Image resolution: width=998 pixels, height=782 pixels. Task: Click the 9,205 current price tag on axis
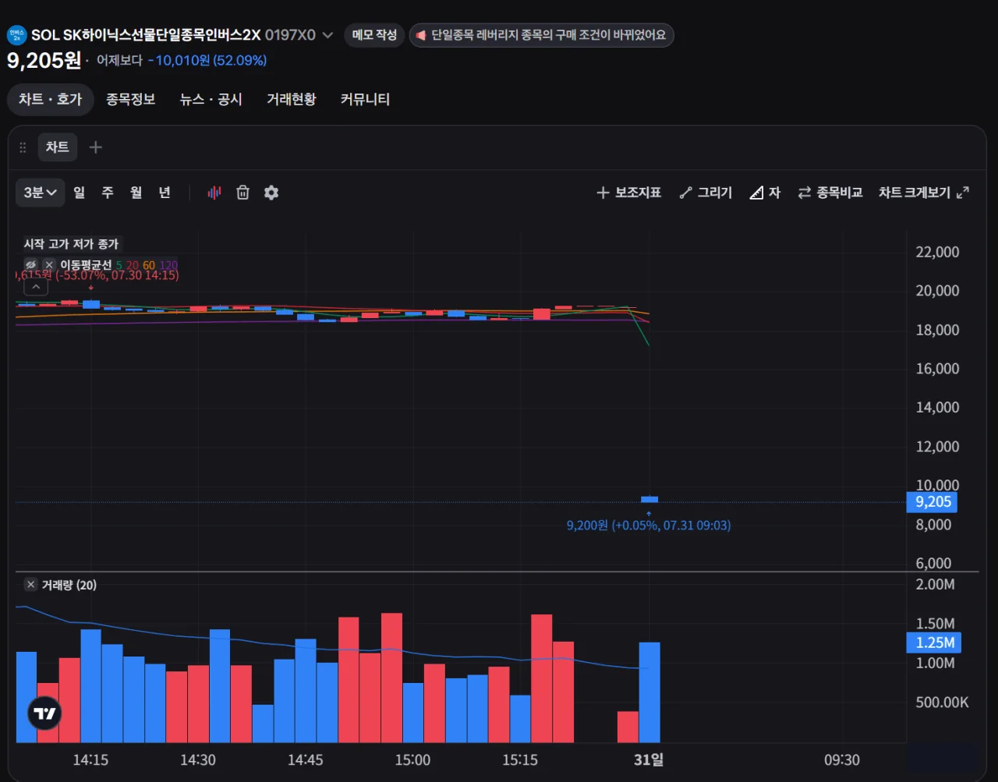point(933,502)
